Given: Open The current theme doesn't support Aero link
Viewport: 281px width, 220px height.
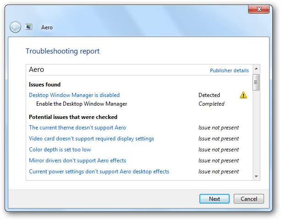Looking at the screenshot, I should [x=77, y=128].
